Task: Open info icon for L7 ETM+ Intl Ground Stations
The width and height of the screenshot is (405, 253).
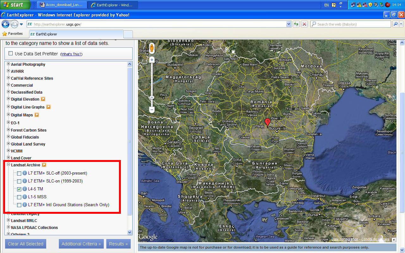Action: 25,205
